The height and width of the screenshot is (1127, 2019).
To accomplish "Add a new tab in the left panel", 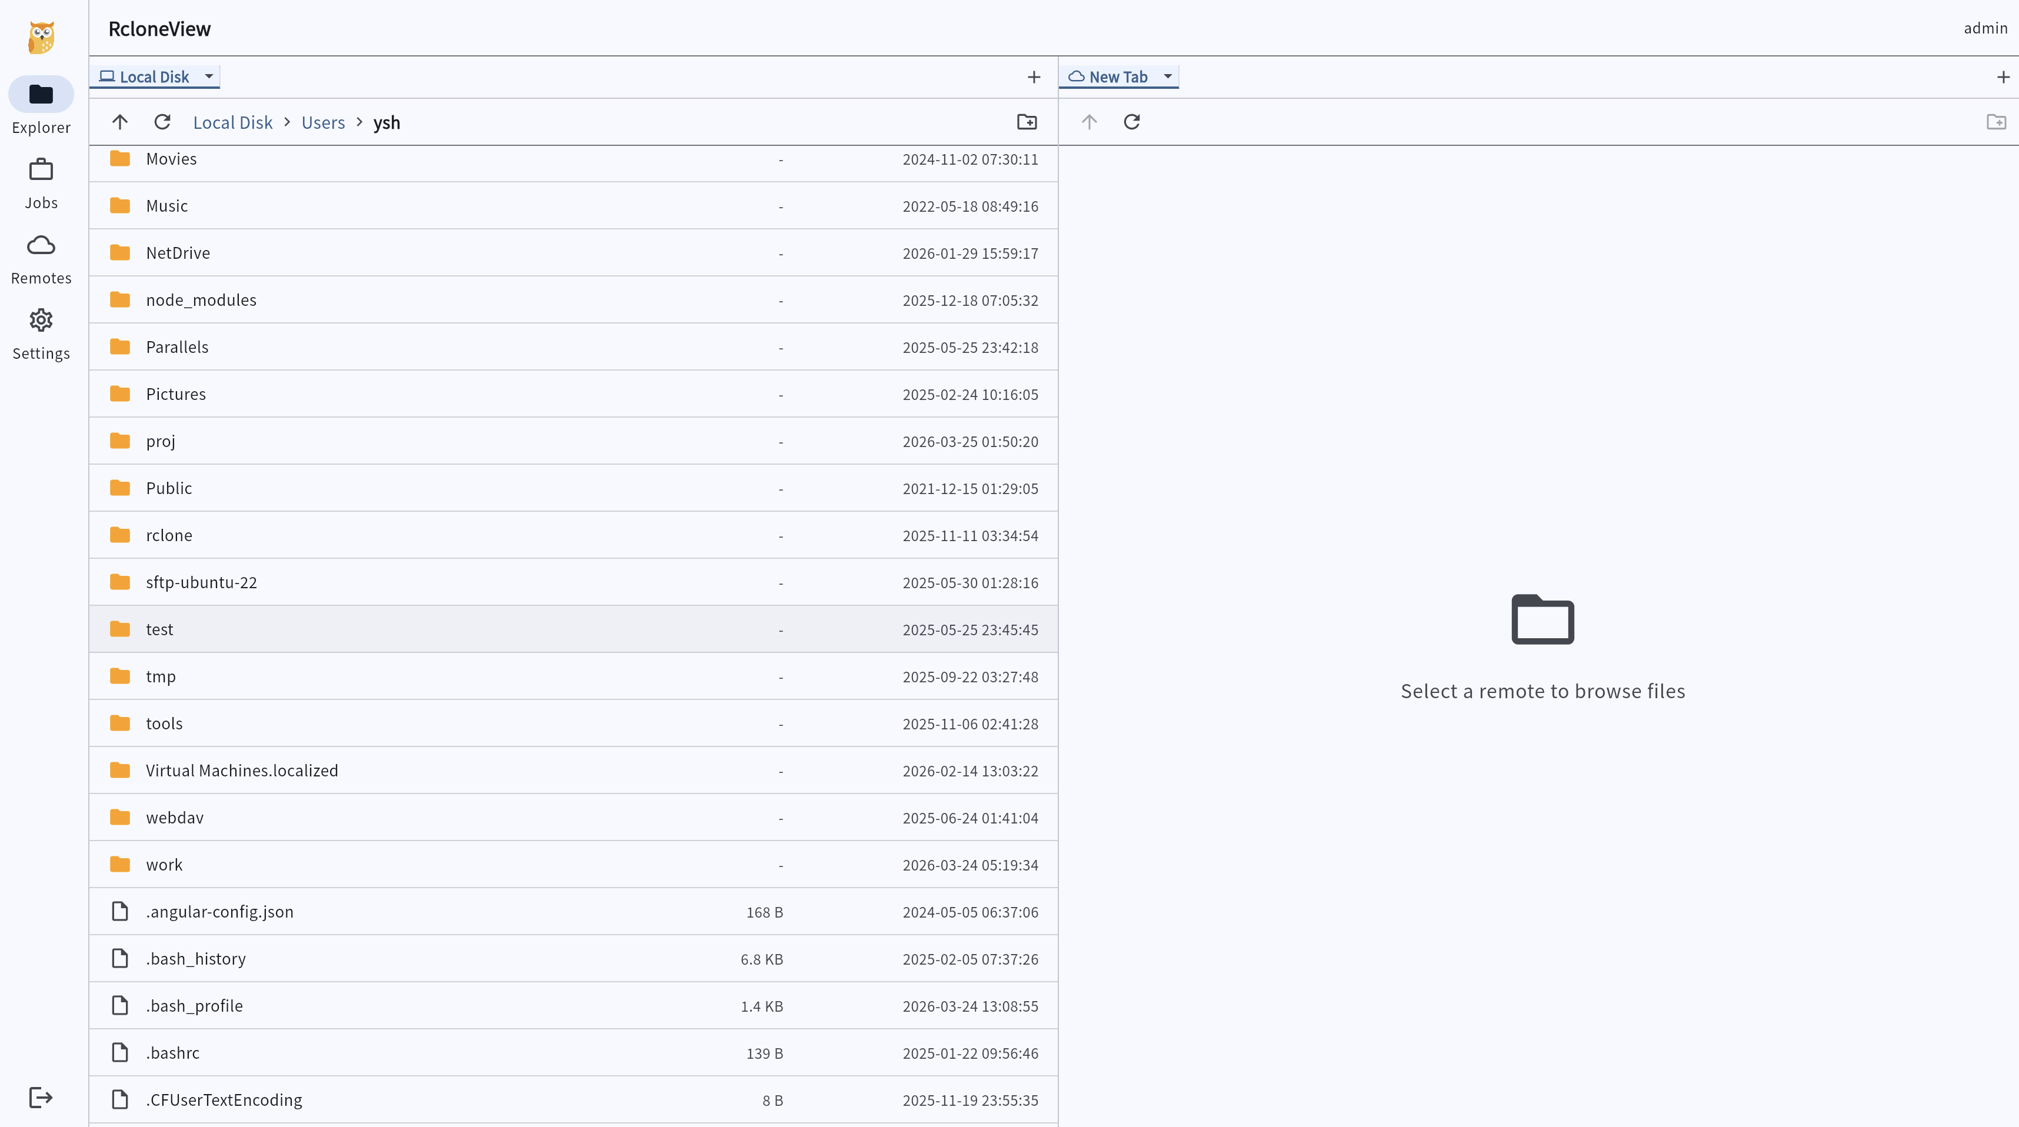I will (x=1034, y=76).
